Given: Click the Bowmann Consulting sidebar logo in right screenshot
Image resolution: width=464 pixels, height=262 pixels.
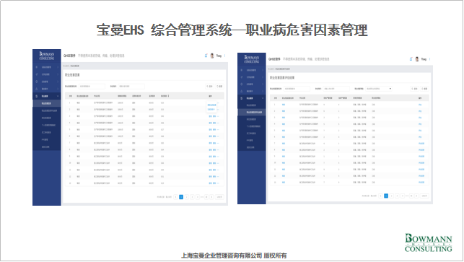Looking at the screenshot, I should coord(252,58).
